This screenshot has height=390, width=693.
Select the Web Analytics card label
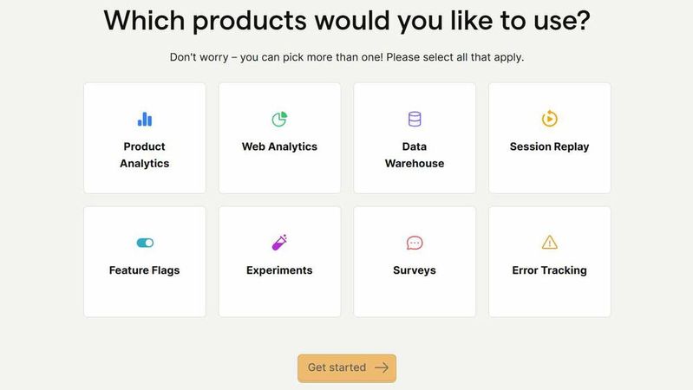coord(279,146)
